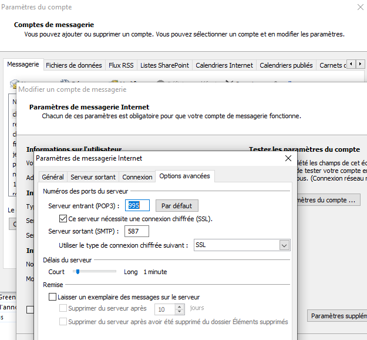Click the Long label beside timeout slider
Image resolution: width=367 pixels, height=340 pixels.
[130, 272]
